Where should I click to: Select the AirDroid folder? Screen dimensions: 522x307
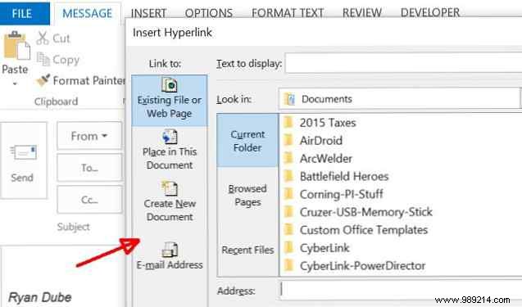click(x=320, y=140)
